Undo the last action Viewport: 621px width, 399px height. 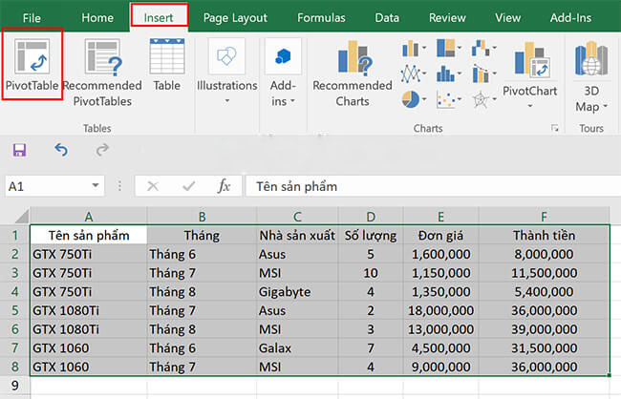point(61,150)
